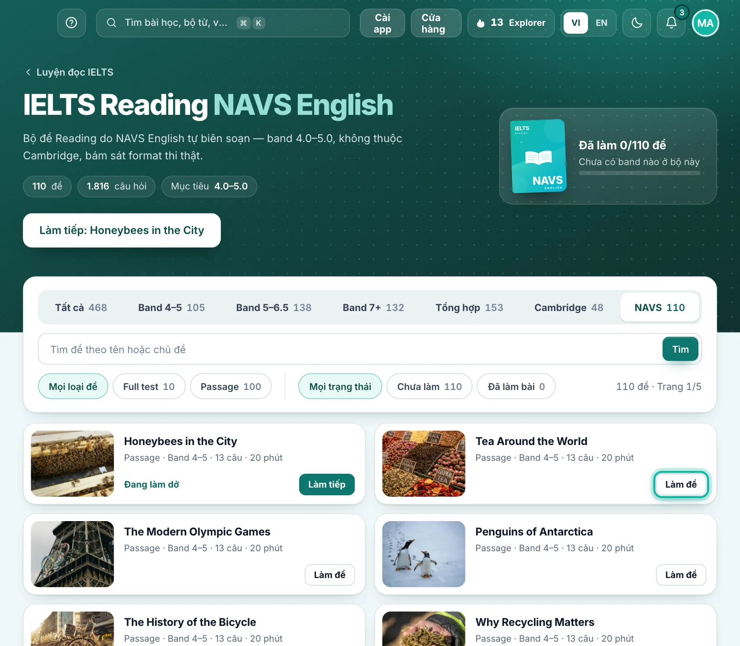This screenshot has width=740, height=646.
Task: Open the Band 5–6.5 tab
Action: click(x=273, y=307)
